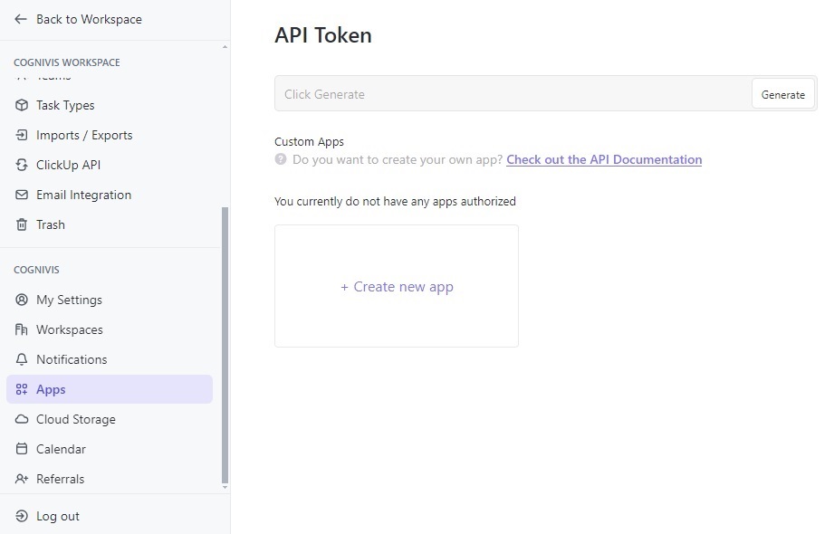The image size is (834, 534).
Task: Click the sidebar scrollbar down arrow
Action: [x=225, y=487]
